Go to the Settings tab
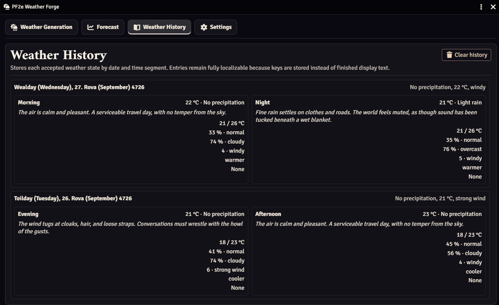This screenshot has height=305, width=499. tap(216, 27)
